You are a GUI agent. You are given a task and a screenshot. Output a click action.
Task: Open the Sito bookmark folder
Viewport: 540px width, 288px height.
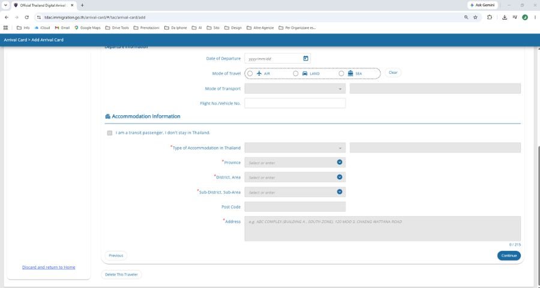213,28
